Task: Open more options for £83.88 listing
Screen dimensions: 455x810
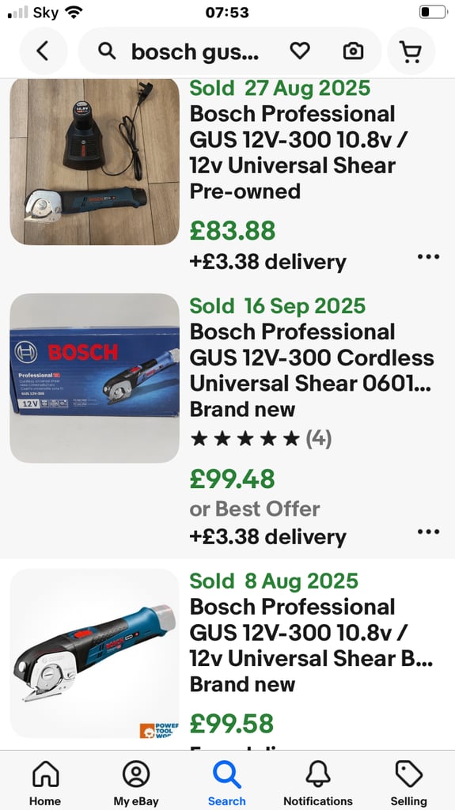Action: pyautogui.click(x=429, y=257)
